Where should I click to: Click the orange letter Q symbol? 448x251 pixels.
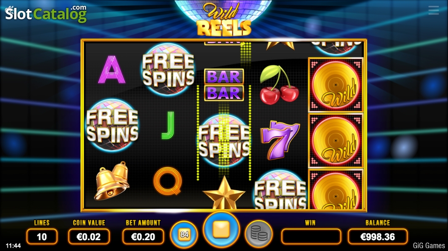pyautogui.click(x=168, y=181)
